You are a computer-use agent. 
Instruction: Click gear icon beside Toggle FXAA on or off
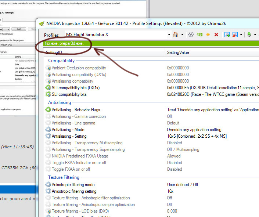point(48,169)
